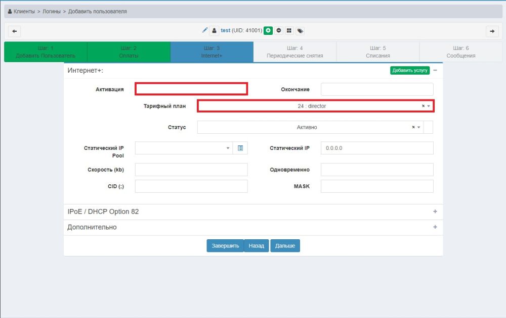506x318 pixels.
Task: Focus the CID input field
Action: (191, 186)
